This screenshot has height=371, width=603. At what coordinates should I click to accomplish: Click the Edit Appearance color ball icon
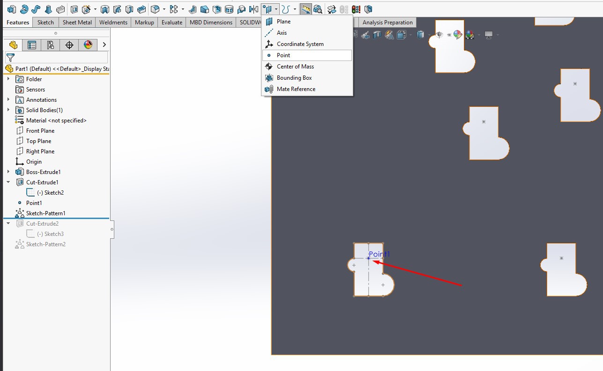tap(458, 35)
